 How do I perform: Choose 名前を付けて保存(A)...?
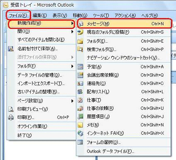[x=42, y=49]
